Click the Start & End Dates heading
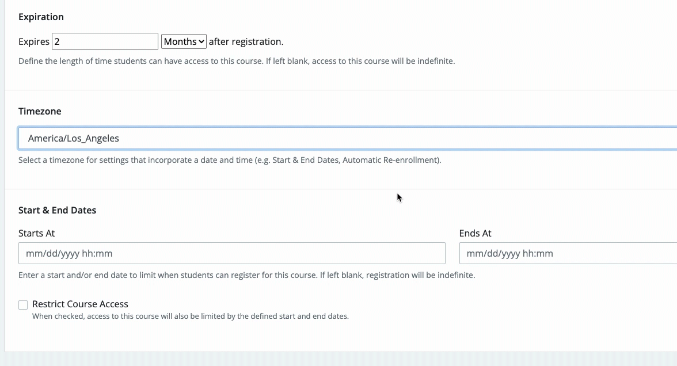 [x=57, y=210]
